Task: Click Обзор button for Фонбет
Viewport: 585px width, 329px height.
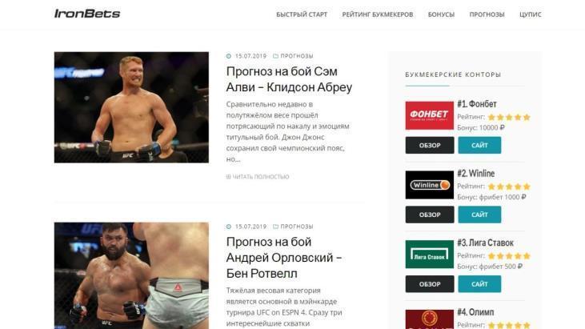Action: click(x=430, y=145)
